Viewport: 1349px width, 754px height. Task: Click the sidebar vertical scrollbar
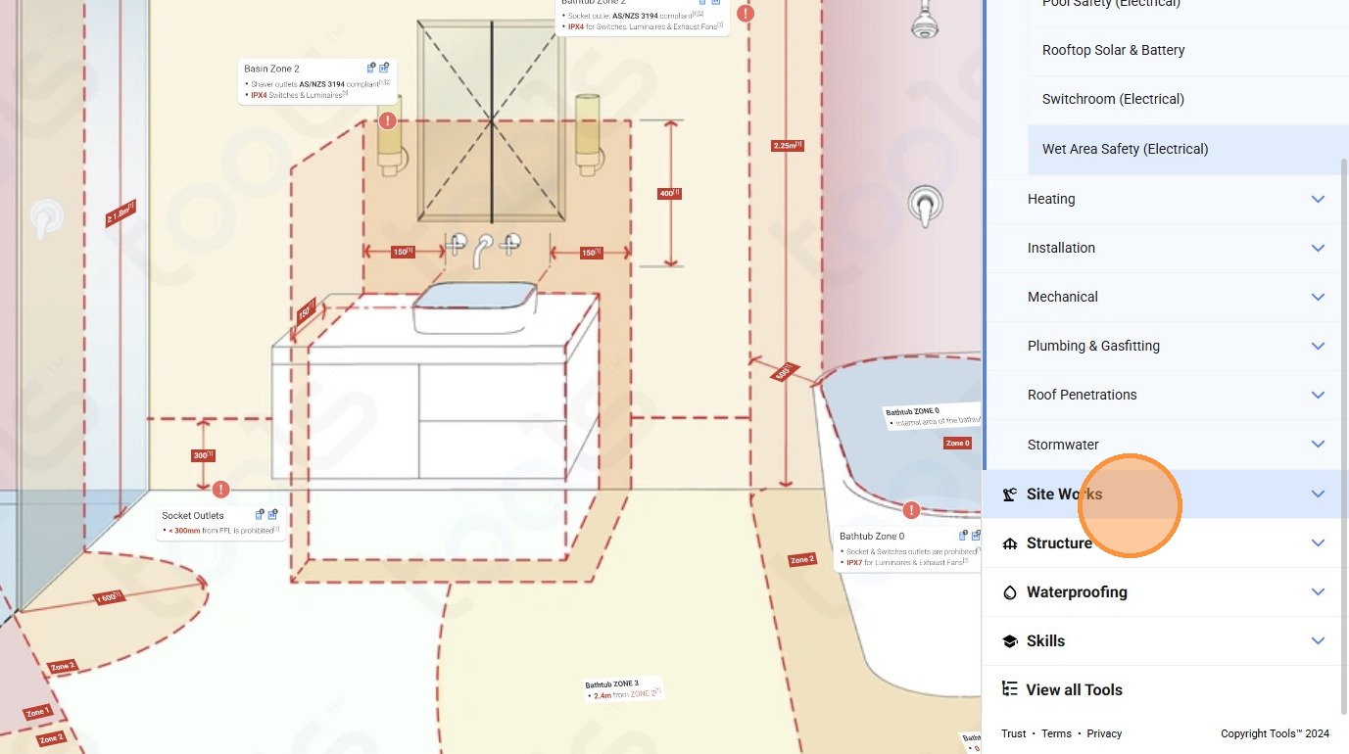(x=1345, y=436)
